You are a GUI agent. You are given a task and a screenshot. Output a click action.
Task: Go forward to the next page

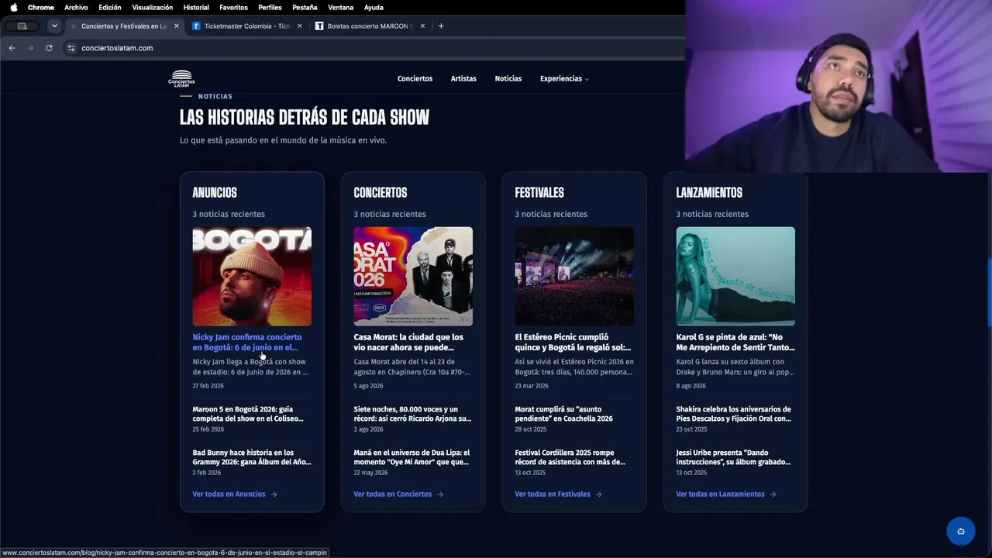pyautogui.click(x=30, y=48)
